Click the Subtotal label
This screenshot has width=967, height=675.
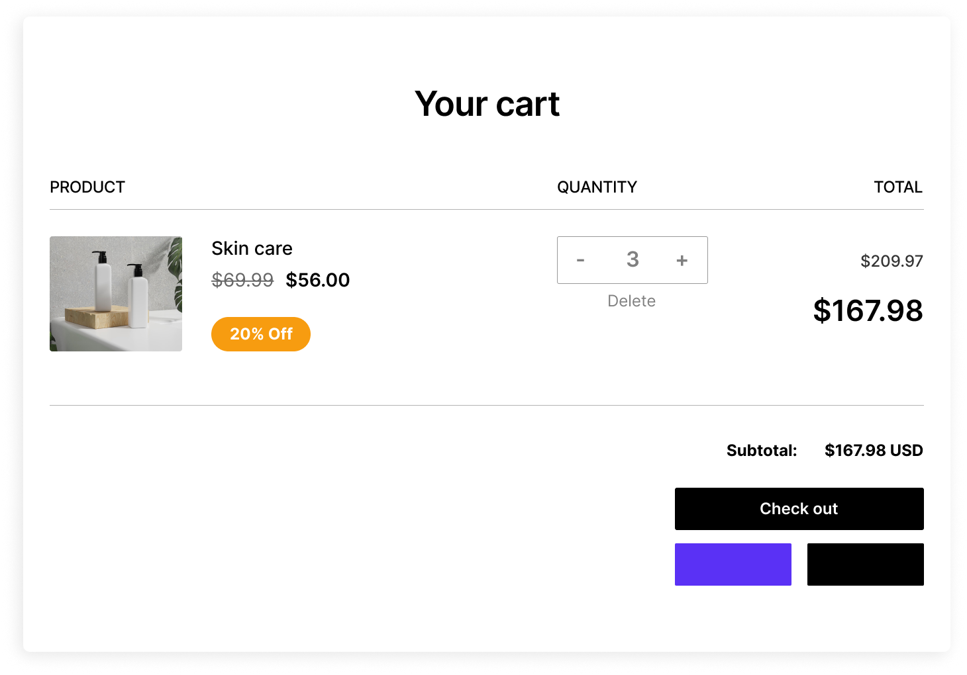pos(762,451)
